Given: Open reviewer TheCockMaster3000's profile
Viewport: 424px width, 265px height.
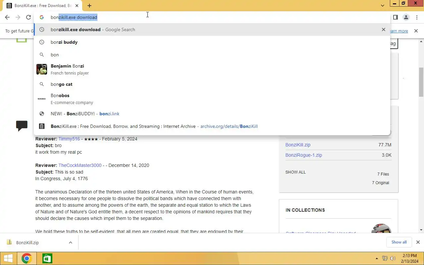Looking at the screenshot, I should tap(80, 165).
